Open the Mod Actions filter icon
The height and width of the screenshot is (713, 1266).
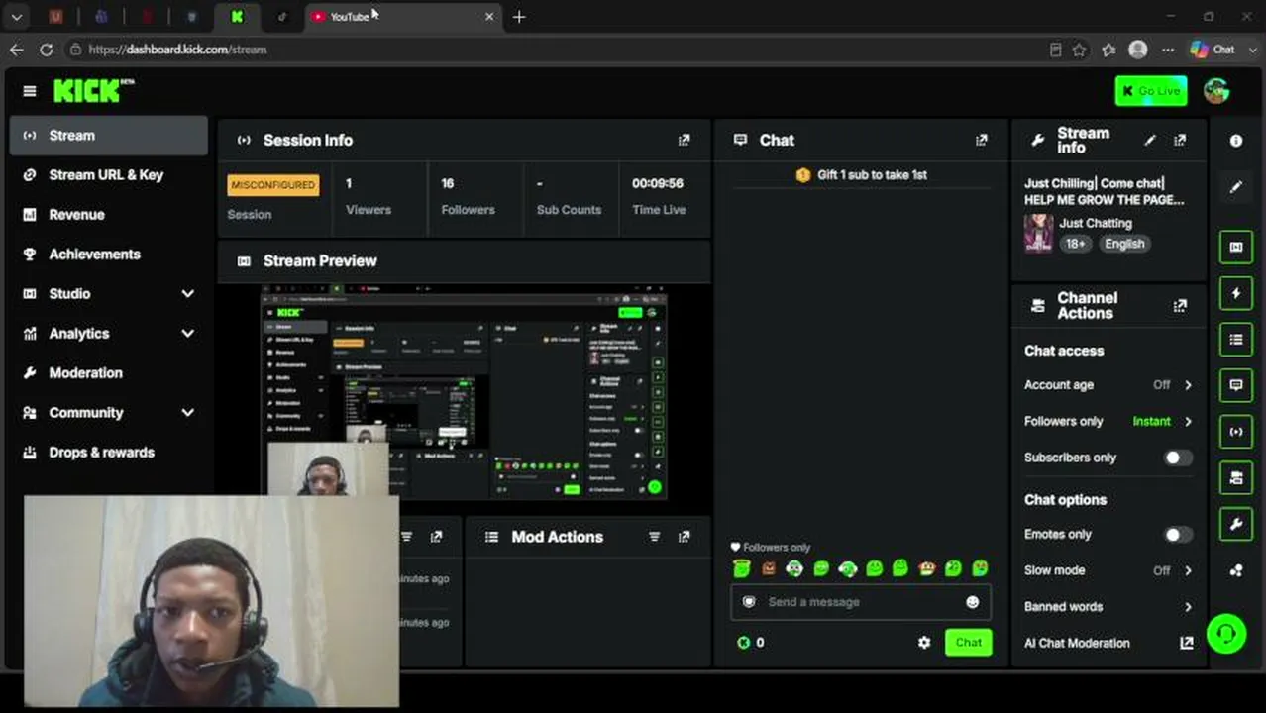pyautogui.click(x=654, y=537)
